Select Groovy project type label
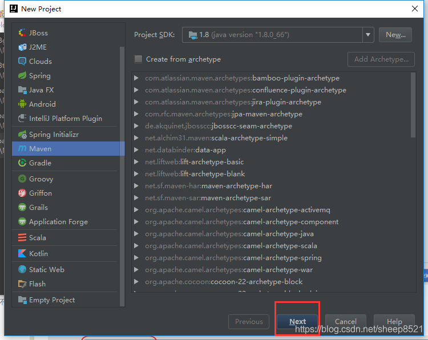Viewport: 428px width, 340px height. [41, 179]
